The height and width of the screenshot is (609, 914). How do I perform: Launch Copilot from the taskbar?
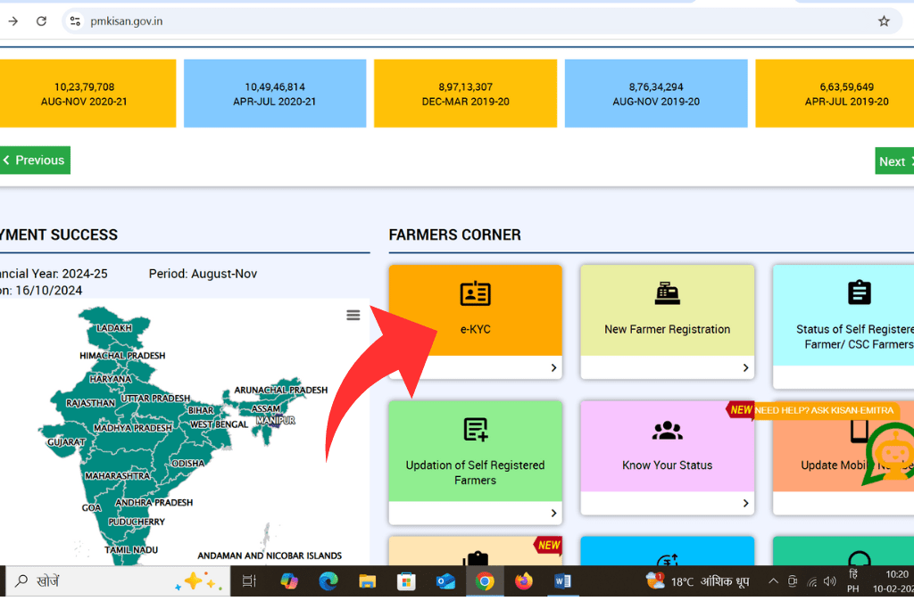[x=288, y=581]
